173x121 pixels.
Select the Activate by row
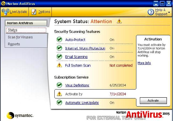(x=95, y=94)
